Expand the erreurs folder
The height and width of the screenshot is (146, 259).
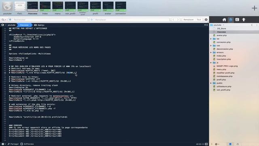tap(211, 52)
